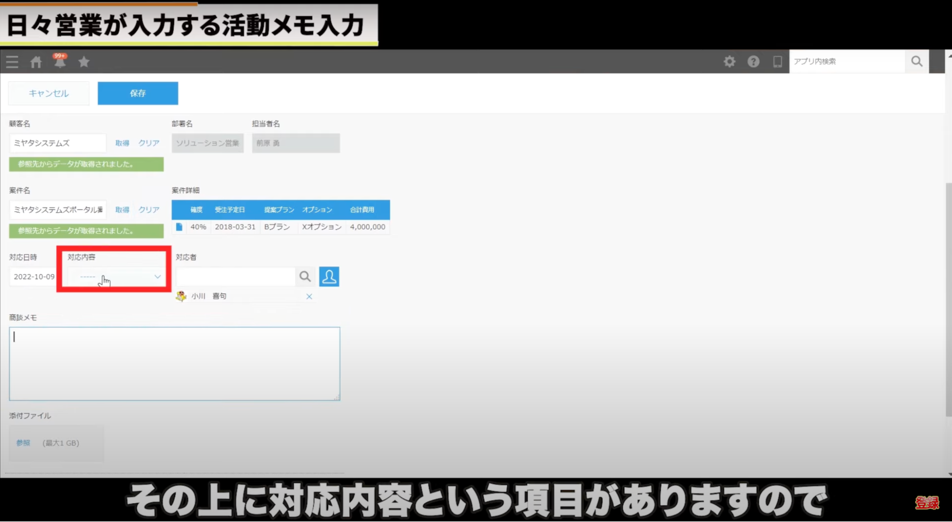Click the 参照 file attachment link
Image resolution: width=952 pixels, height=522 pixels.
tap(23, 443)
